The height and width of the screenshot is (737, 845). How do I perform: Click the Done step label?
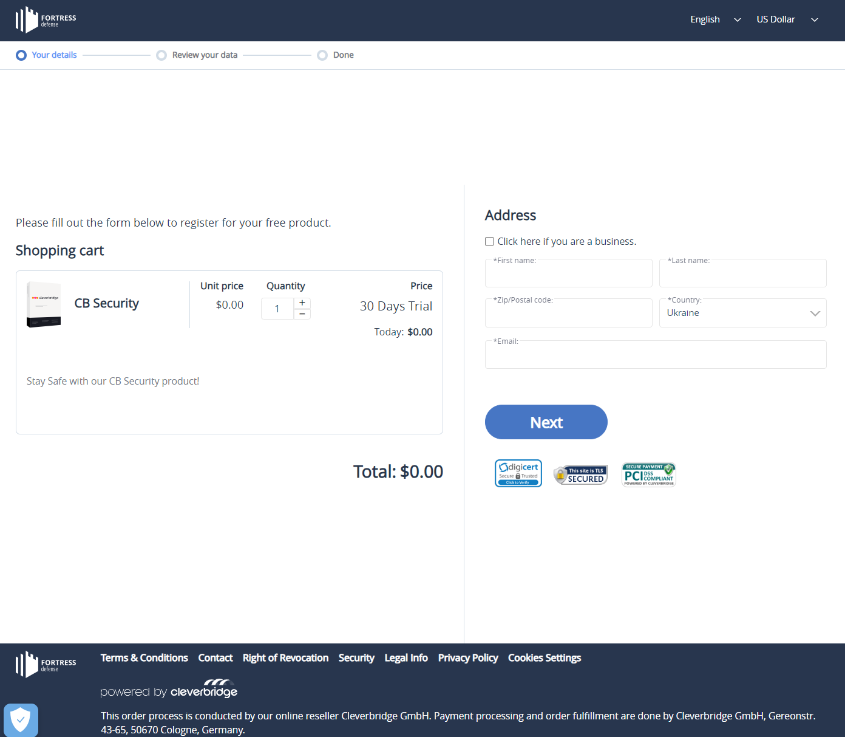[344, 55]
